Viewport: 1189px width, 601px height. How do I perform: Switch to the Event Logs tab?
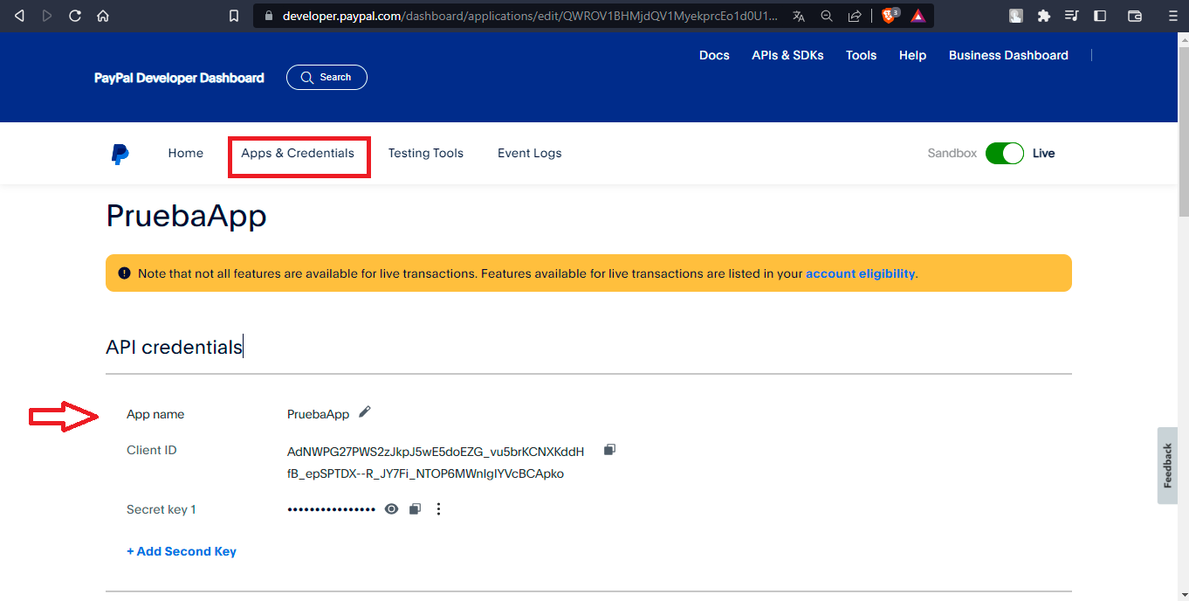tap(530, 153)
